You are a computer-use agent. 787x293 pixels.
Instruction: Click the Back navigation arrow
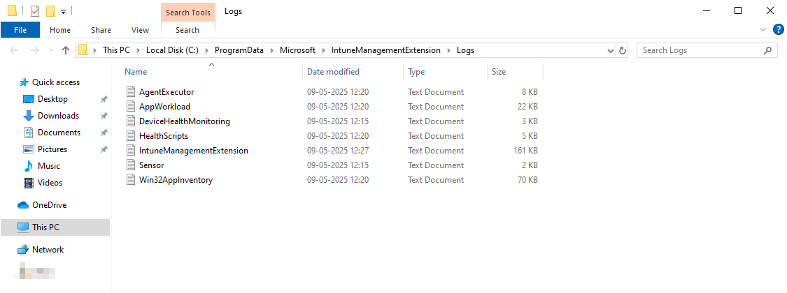coord(14,50)
